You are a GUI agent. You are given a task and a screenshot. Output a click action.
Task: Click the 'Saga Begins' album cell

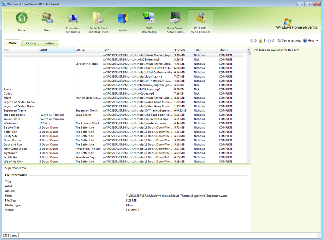click(x=83, y=115)
